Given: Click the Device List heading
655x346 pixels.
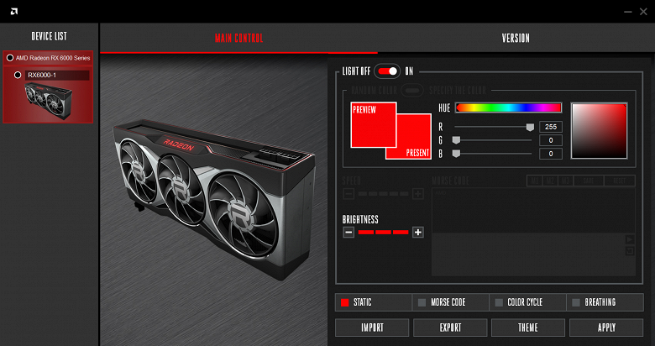Looking at the screenshot, I should click(50, 36).
